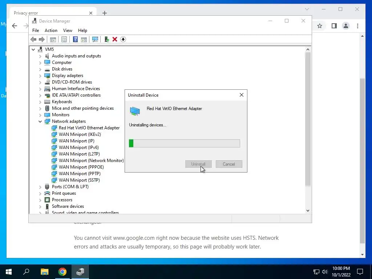
Task: Click the Forward arrow in Device Manager toolbar
Action: (41, 39)
